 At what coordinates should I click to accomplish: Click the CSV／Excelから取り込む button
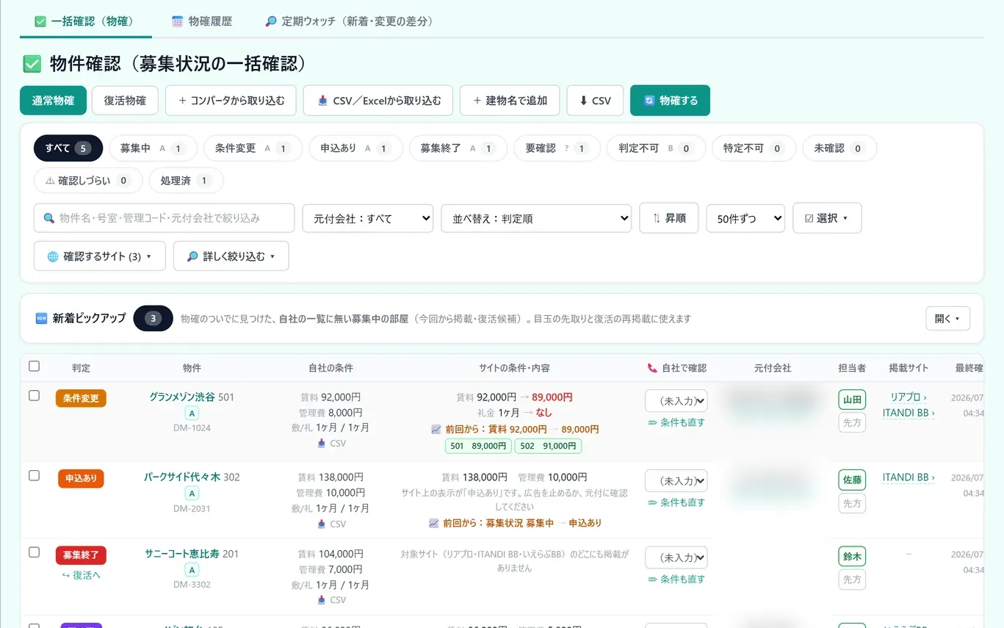(x=378, y=101)
